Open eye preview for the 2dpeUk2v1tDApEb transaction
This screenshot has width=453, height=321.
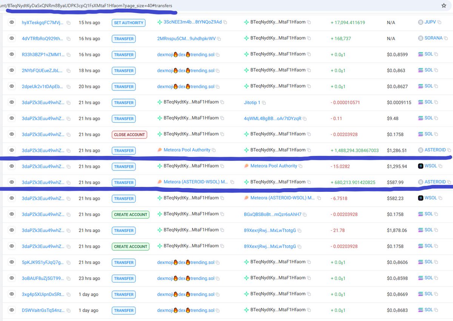[12, 86]
